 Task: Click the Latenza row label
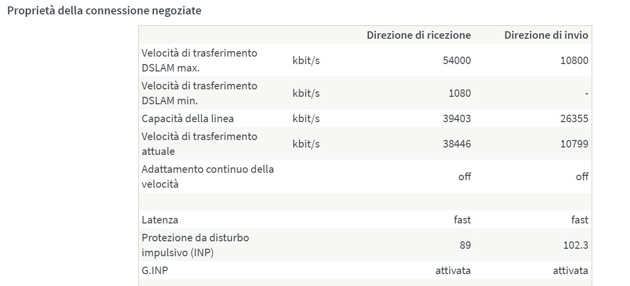tap(160, 219)
